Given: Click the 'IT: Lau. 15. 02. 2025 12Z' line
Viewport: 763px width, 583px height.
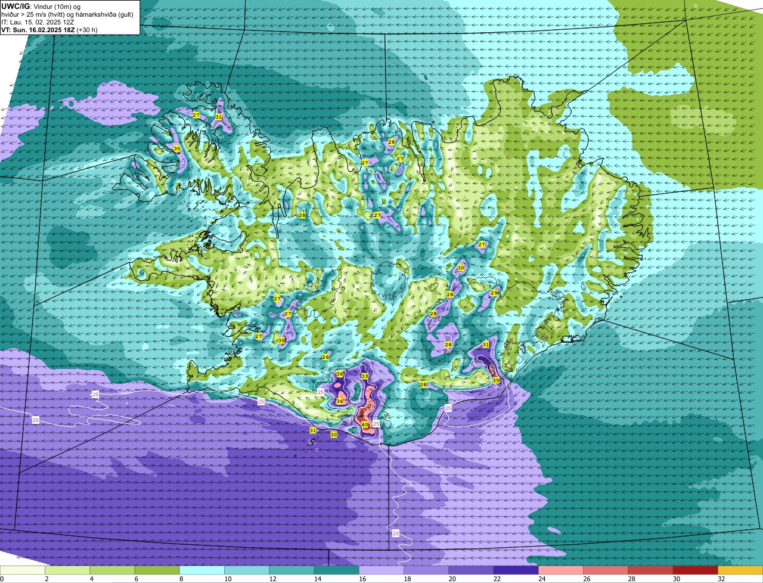Looking at the screenshot, I should 38,22.
